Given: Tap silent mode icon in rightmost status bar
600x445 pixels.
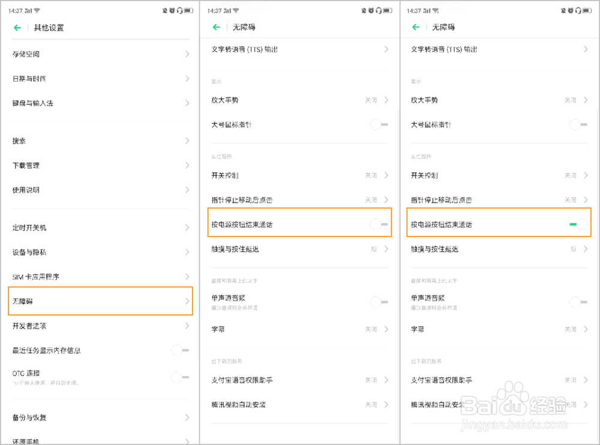Looking at the screenshot, I should coord(563,11).
